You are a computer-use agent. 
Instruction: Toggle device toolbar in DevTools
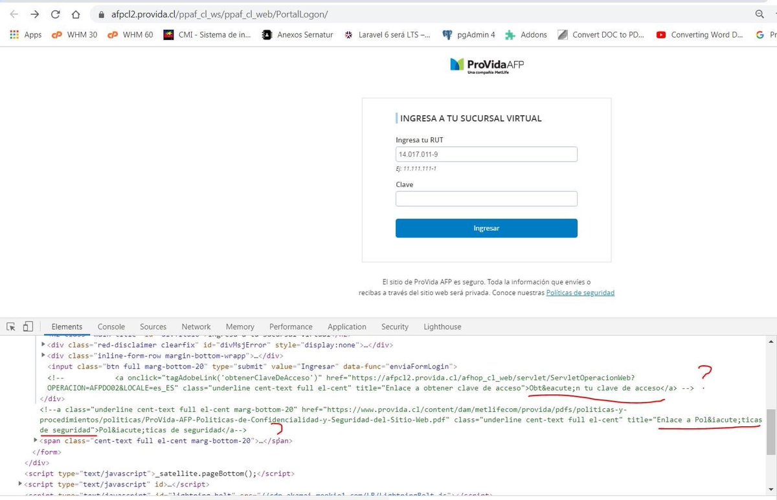pos(28,327)
